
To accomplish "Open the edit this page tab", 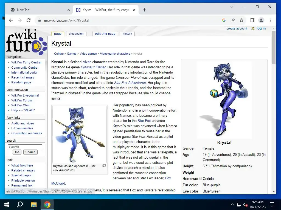I will click(x=105, y=34).
